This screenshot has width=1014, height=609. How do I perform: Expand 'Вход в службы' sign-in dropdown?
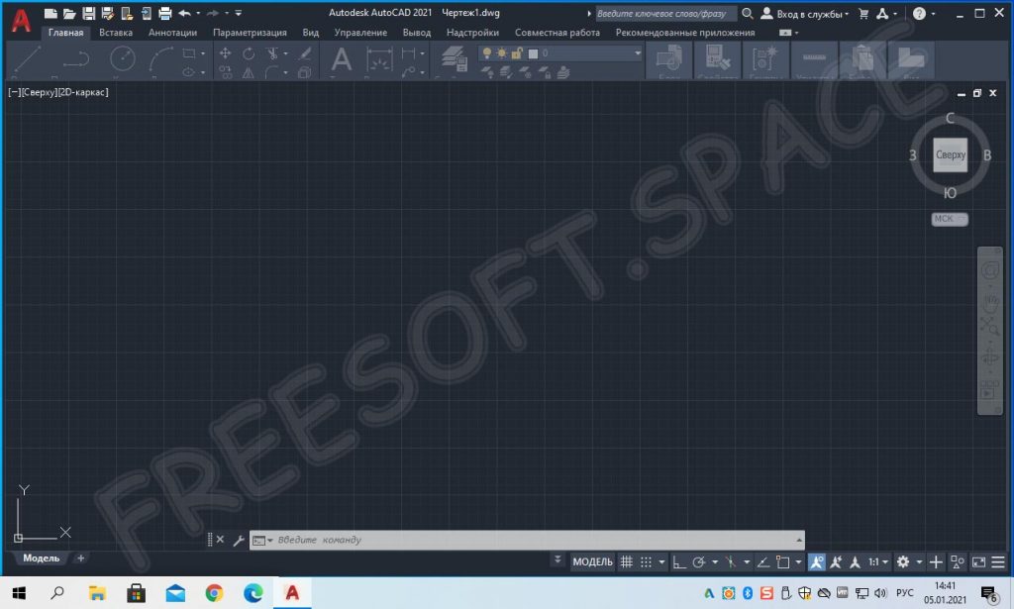pos(847,14)
